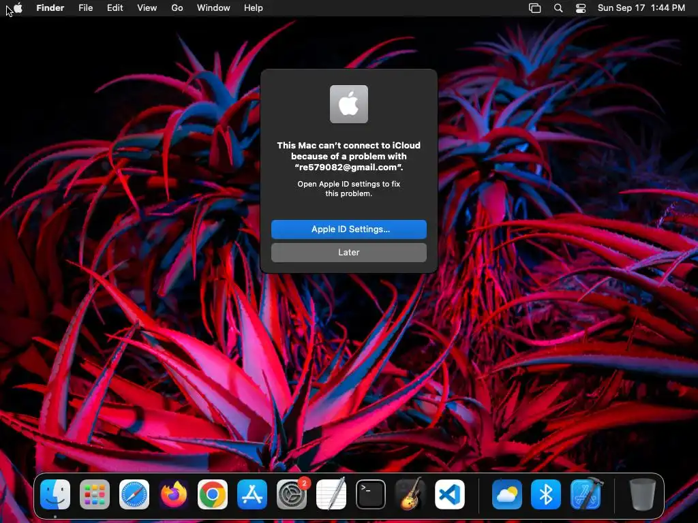Launch Terminal from the Dock
This screenshot has width=698, height=523.
pos(370,494)
